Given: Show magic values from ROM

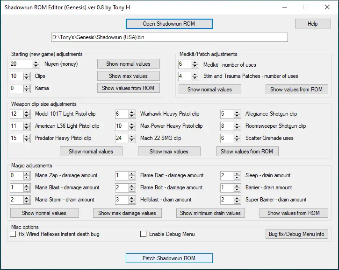Looking at the screenshot, I should (x=294, y=213).
